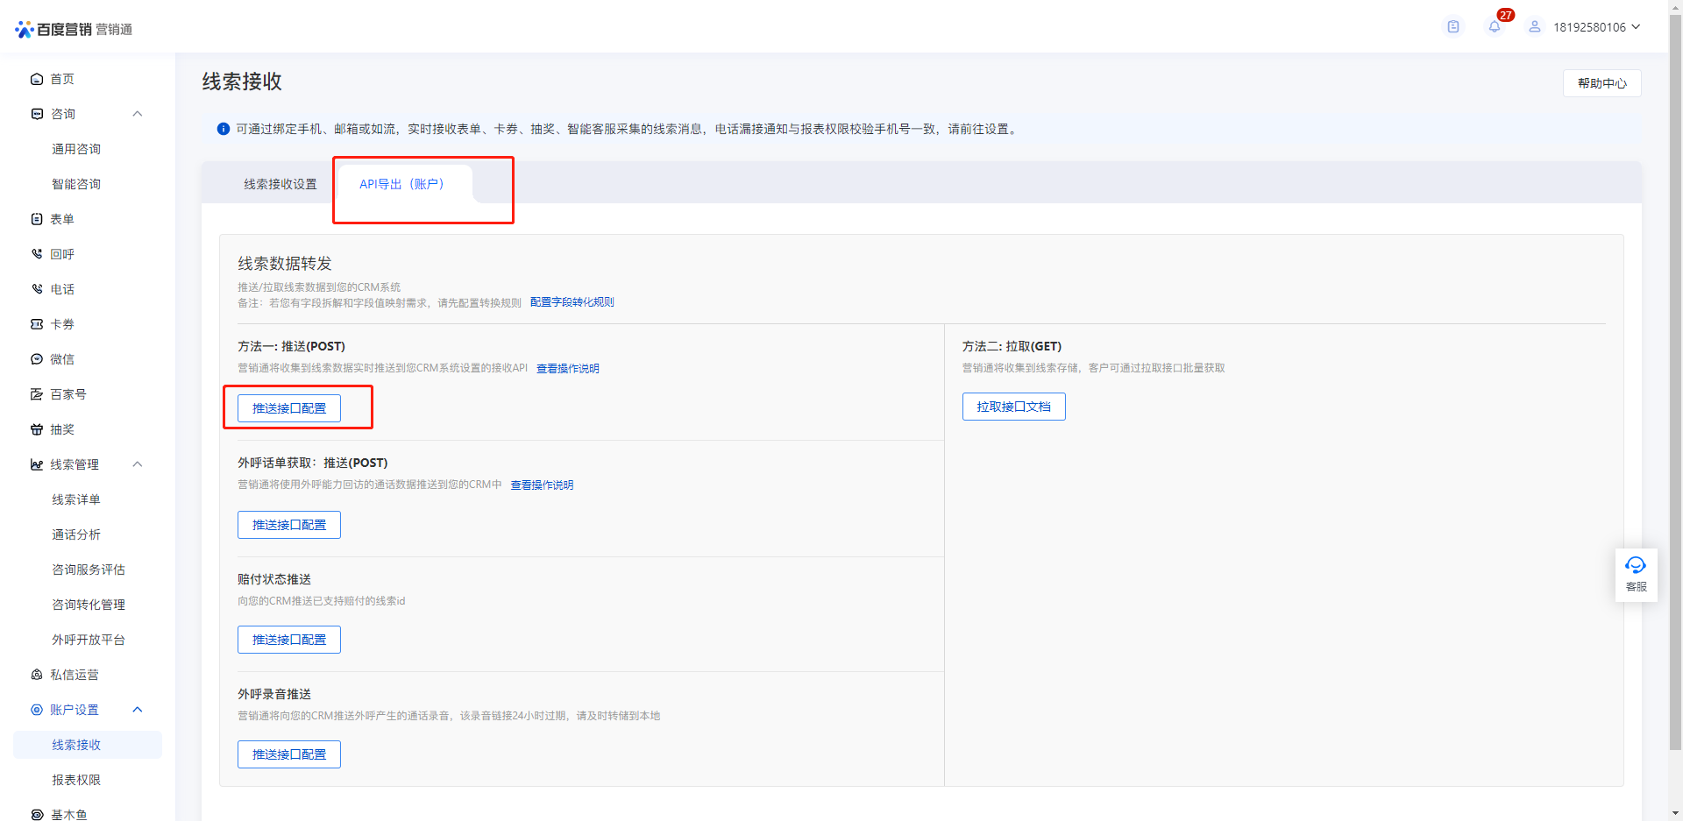Select the API导出（账户）tab
The image size is (1683, 821).
click(401, 184)
